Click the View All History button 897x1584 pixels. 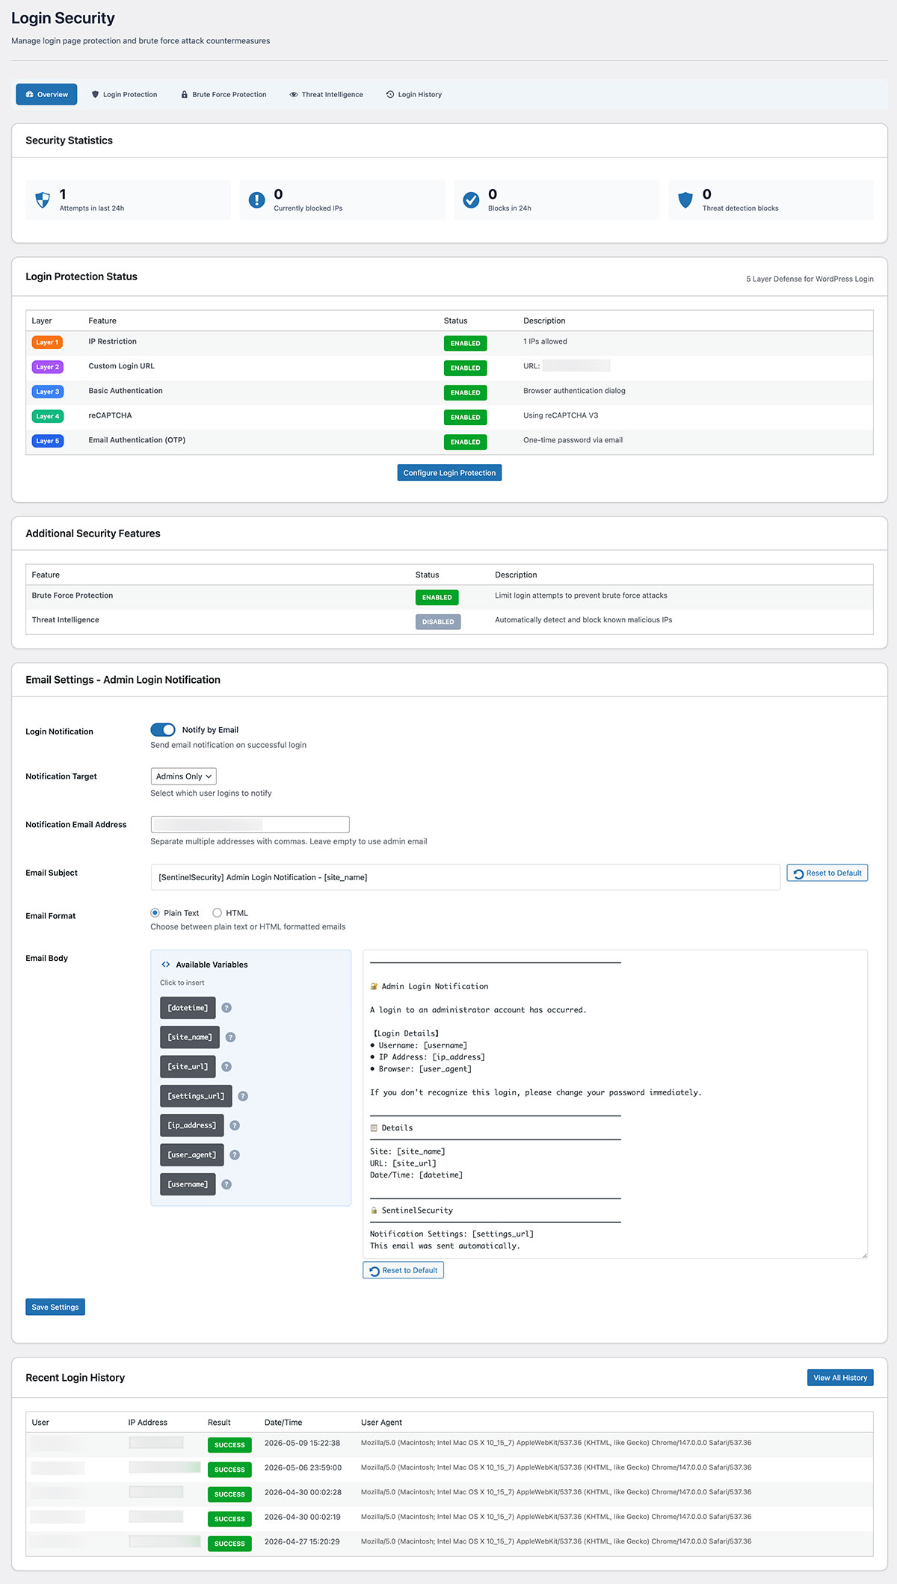(x=840, y=1378)
